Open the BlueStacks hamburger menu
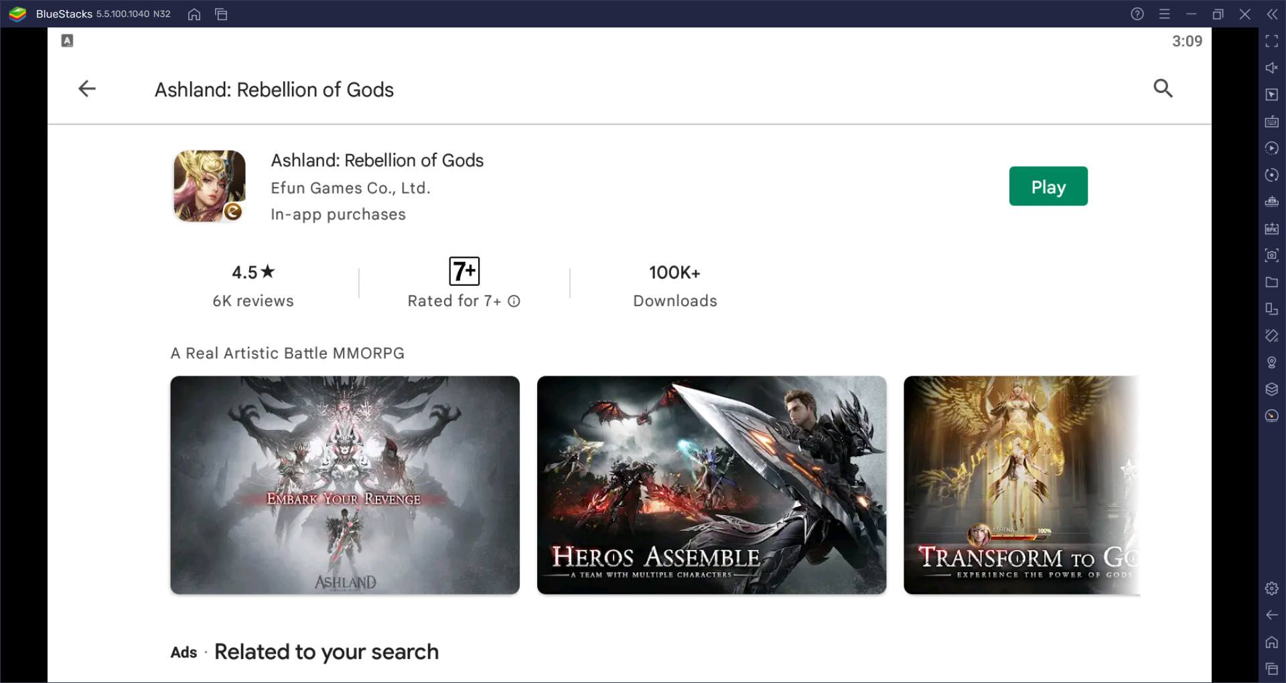The width and height of the screenshot is (1286, 683). click(x=1165, y=14)
